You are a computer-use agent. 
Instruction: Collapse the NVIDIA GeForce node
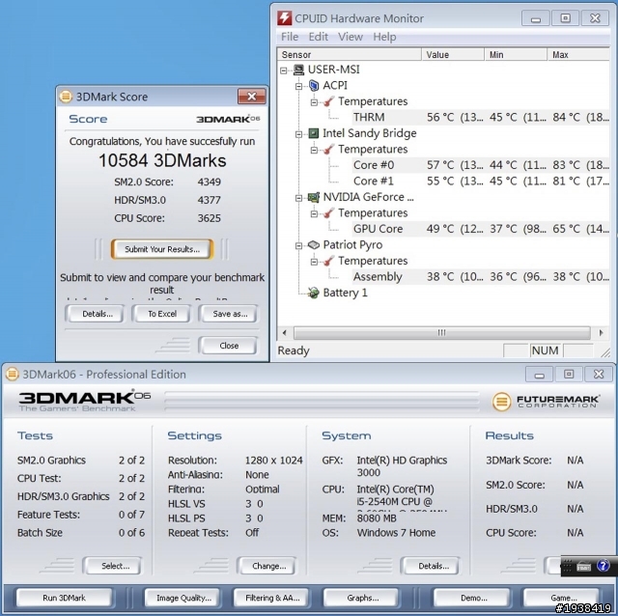[x=298, y=198]
